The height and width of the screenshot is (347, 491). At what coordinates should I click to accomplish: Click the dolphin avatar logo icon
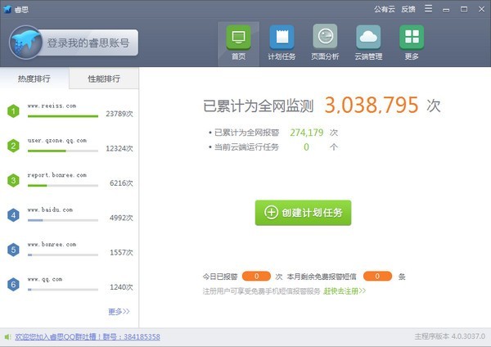(25, 43)
